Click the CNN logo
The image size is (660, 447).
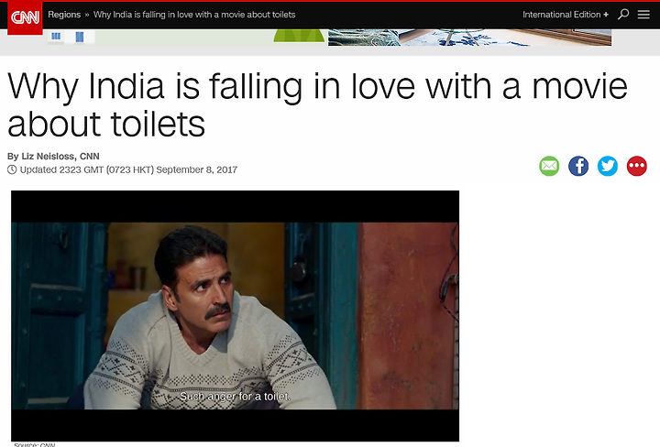pos(25,17)
